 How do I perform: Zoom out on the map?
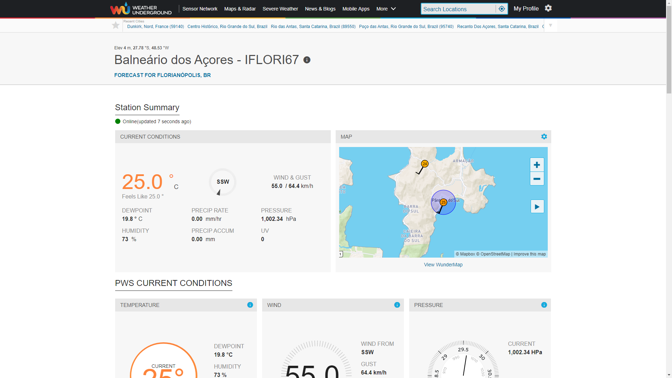(537, 179)
